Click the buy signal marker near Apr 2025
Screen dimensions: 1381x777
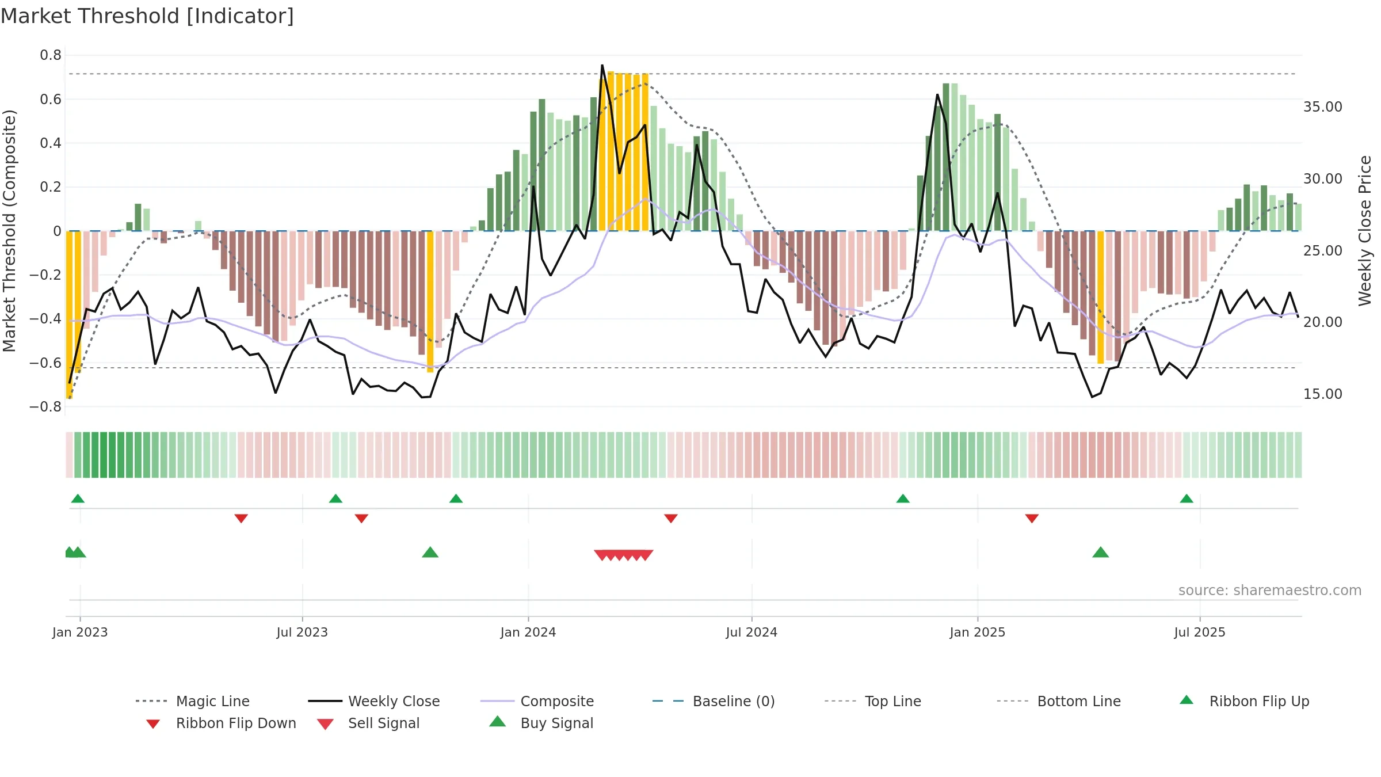pos(1101,553)
